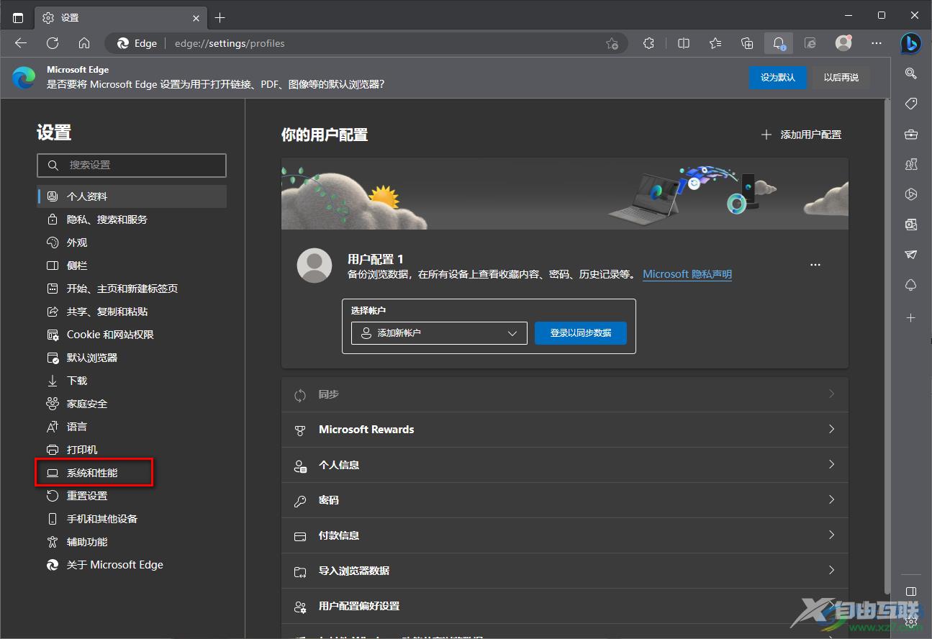Open the Favorites list icon in toolbar
This screenshot has width=932, height=639.
[715, 43]
